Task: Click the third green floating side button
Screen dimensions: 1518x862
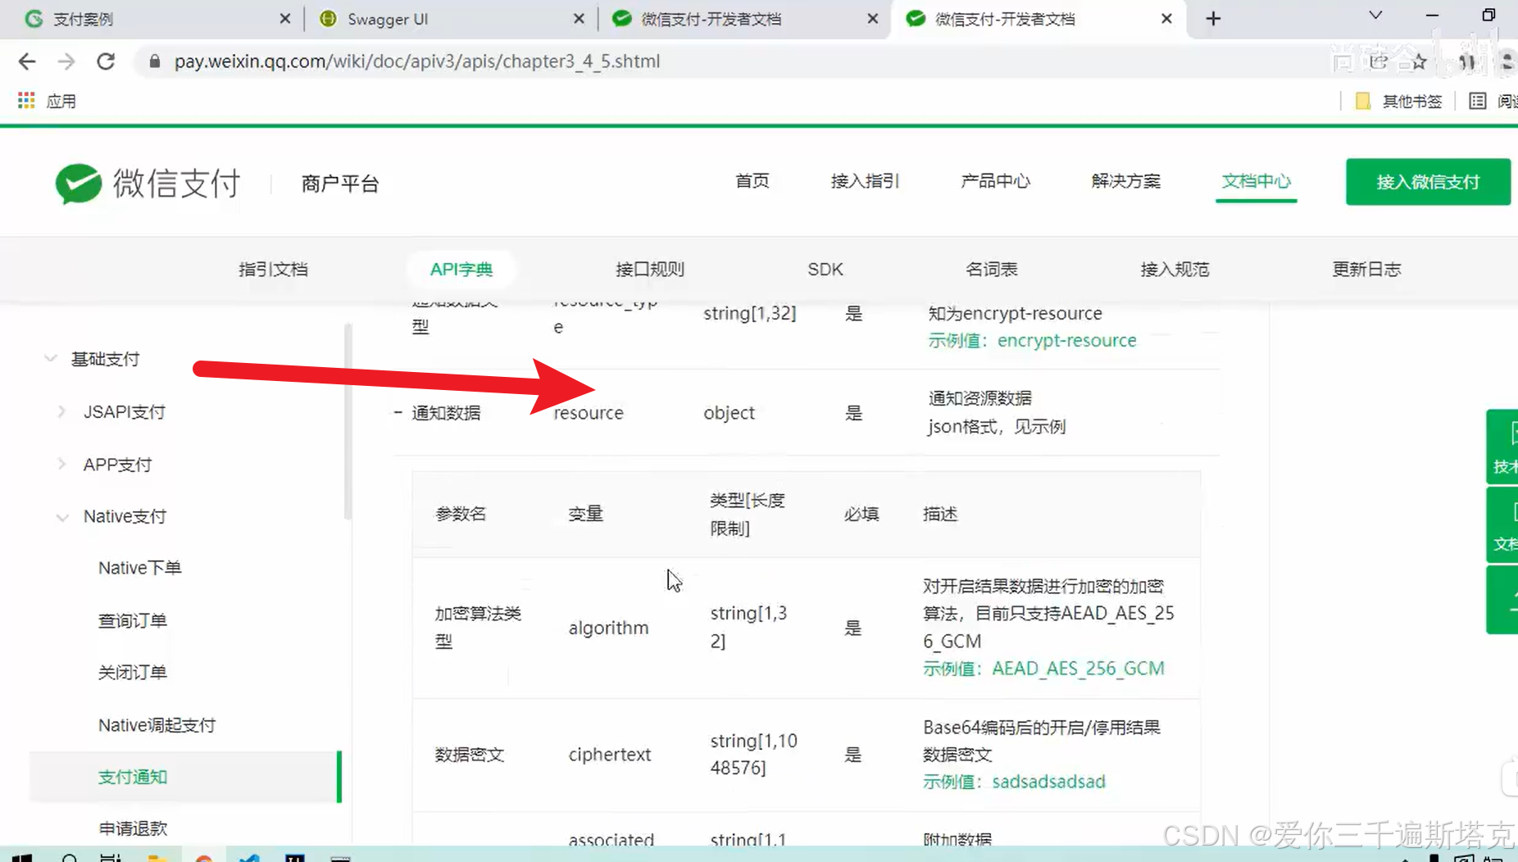Action: tap(1502, 600)
